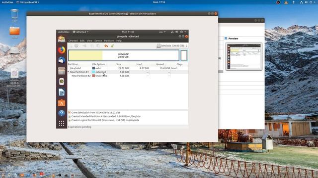This screenshot has height=178, width=318.
Task: Click the Delete partition icon in GParted toolbar
Action: [77, 46]
